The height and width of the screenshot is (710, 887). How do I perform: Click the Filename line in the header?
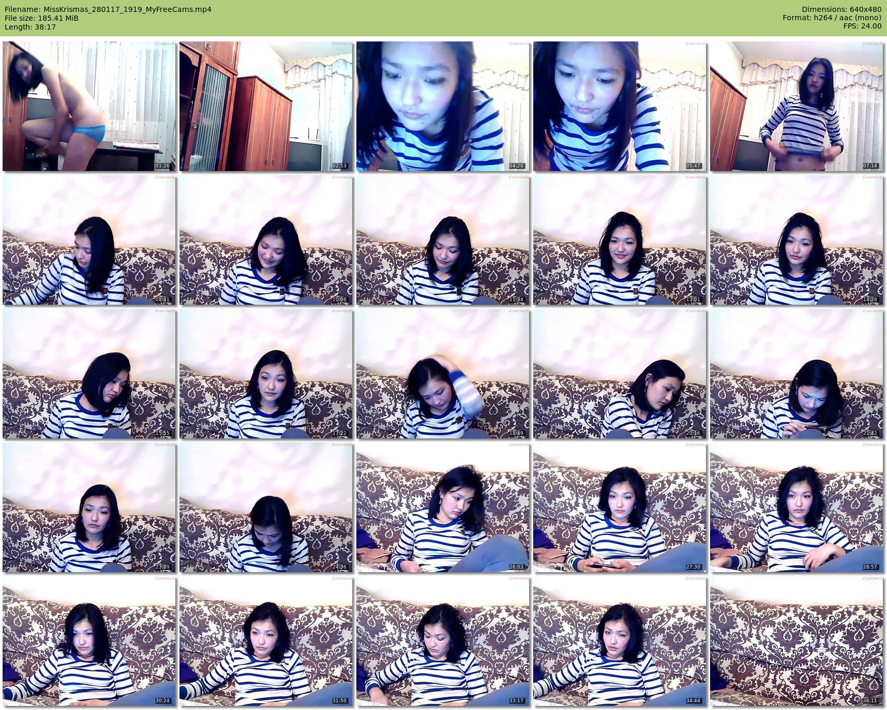(x=108, y=9)
